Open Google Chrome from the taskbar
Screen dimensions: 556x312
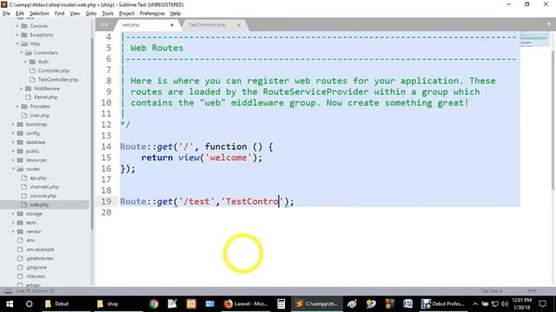(x=154, y=304)
